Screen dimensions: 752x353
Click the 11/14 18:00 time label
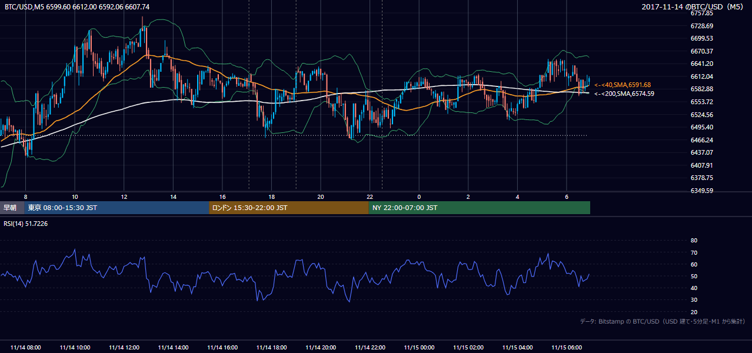(271, 348)
